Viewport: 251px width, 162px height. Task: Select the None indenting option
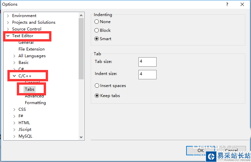point(97,22)
